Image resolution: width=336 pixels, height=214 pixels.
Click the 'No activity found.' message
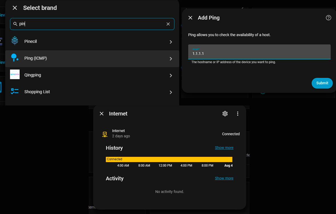coord(169,192)
